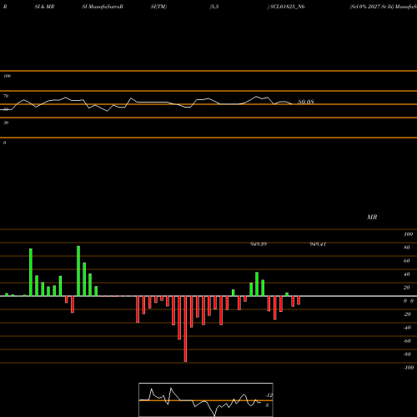
Task: Click the "(5,5" parameter text
Action: click(x=214, y=7)
